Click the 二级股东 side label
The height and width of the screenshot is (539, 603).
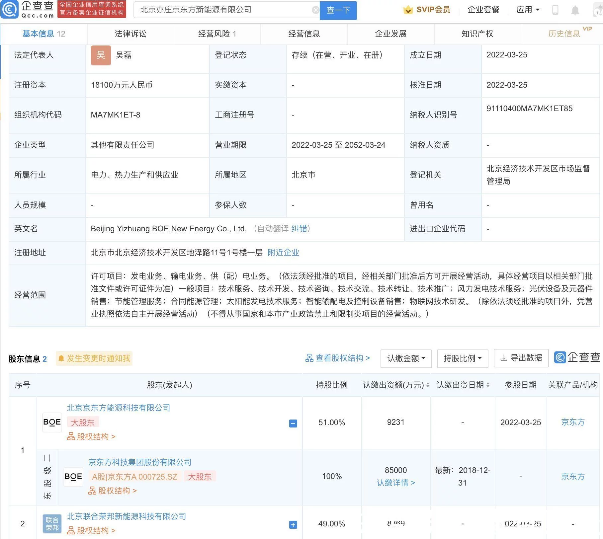coord(47,477)
